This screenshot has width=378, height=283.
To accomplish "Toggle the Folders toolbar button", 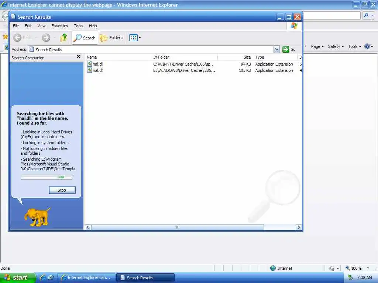I will (111, 38).
